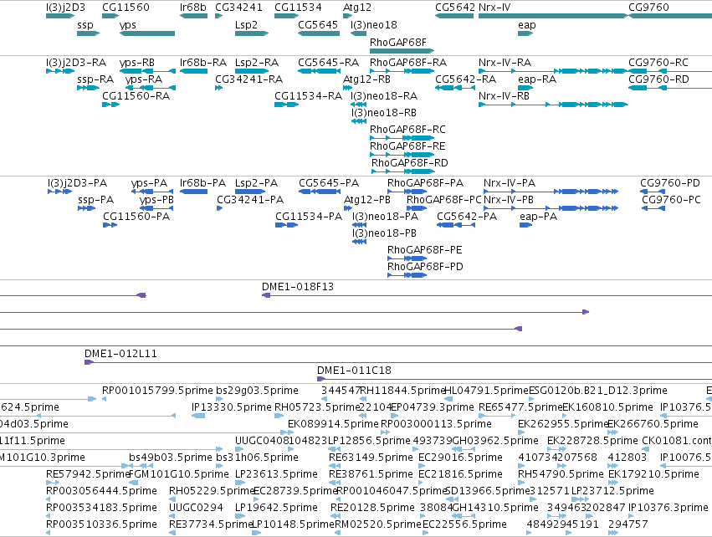Select protein CG5645-PA
The height and width of the screenshot is (537, 712).
pyautogui.click(x=328, y=183)
